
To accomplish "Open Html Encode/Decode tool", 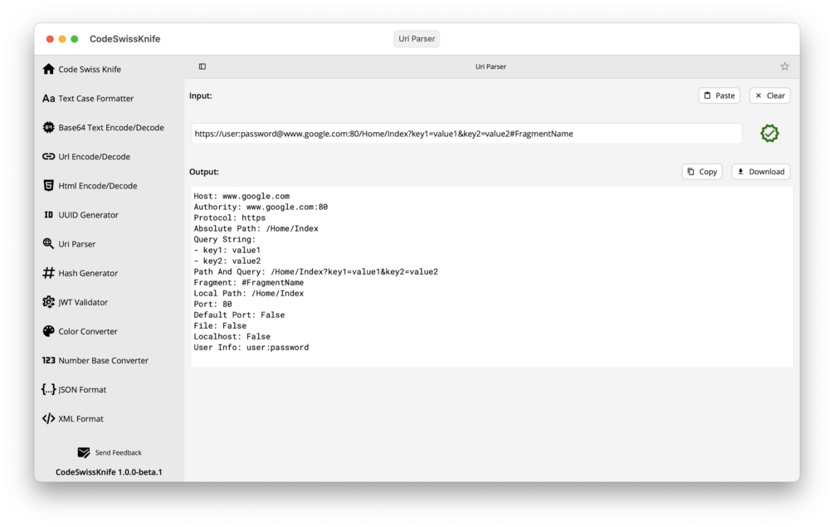I will pyautogui.click(x=98, y=186).
